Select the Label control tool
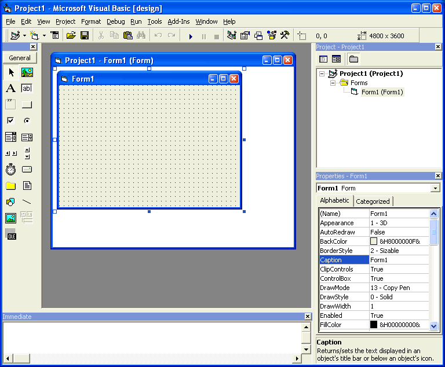This screenshot has width=445, height=367. pyautogui.click(x=11, y=89)
